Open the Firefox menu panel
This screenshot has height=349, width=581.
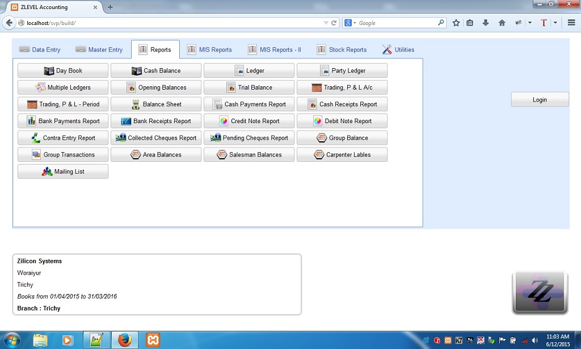(571, 24)
